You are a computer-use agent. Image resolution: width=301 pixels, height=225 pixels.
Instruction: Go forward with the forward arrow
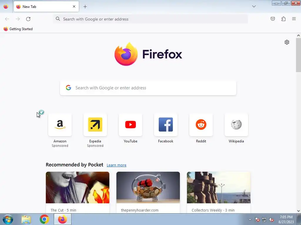coord(18,19)
